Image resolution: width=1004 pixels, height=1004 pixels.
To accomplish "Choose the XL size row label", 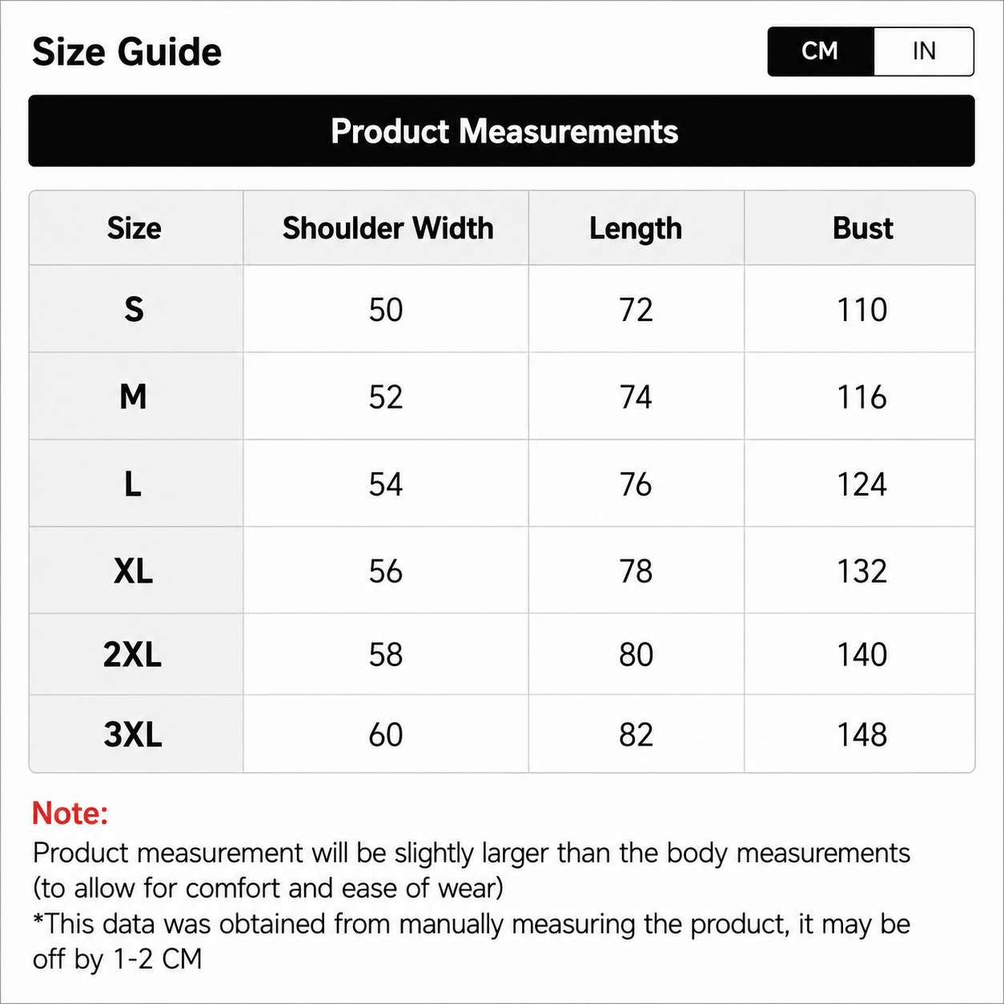I will pos(133,571).
